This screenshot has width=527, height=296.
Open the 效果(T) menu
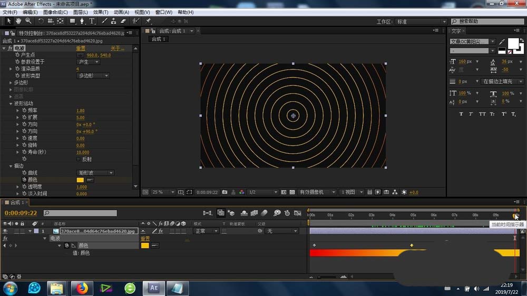click(100, 12)
